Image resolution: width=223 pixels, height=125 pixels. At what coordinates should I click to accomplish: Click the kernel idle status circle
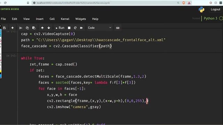(221, 18)
